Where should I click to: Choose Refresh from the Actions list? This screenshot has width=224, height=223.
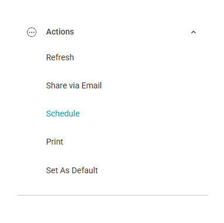point(60,57)
